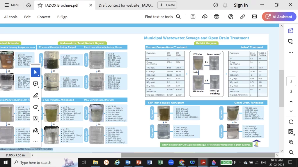Select the Draw freeform loop tool
Image resolution: width=298 pixels, height=167 pixels.
pyautogui.click(x=36, y=107)
